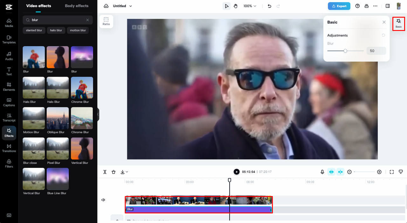The height and width of the screenshot is (223, 407).
Task: Open the Text panel
Action: point(9,71)
